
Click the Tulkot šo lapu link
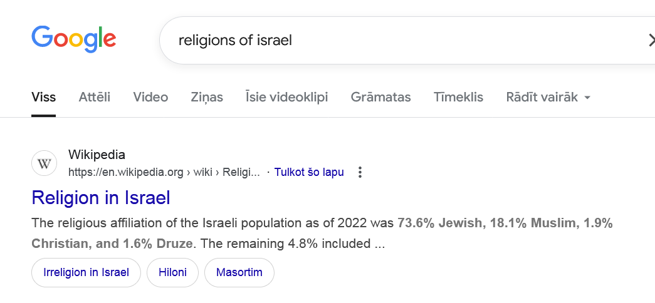click(x=309, y=172)
